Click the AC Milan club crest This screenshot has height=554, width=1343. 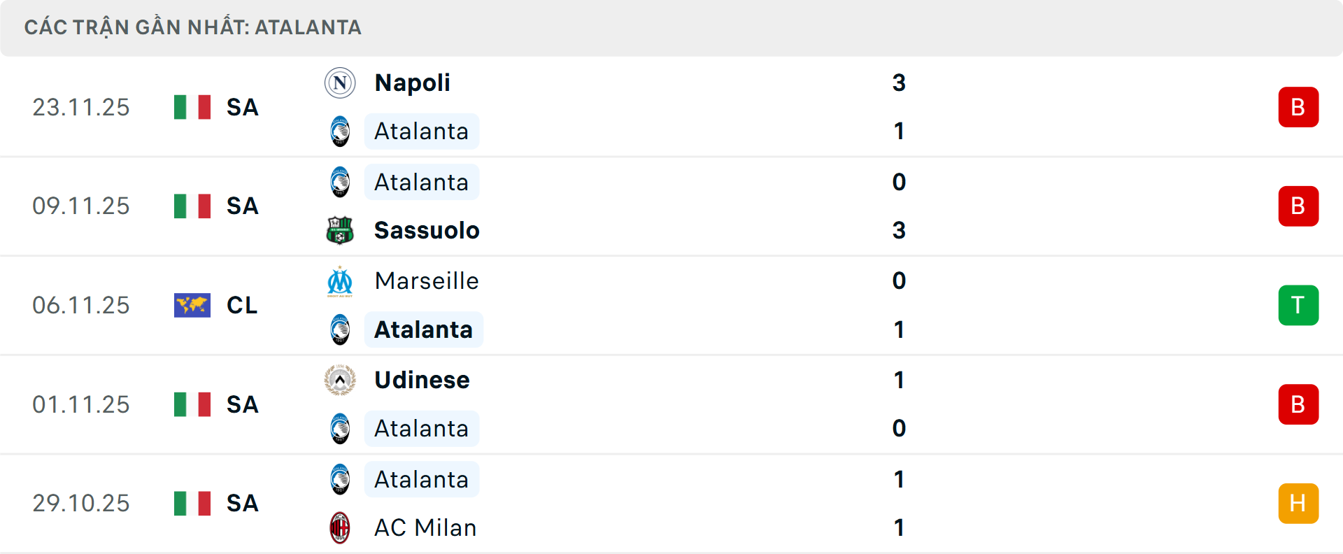point(340,527)
